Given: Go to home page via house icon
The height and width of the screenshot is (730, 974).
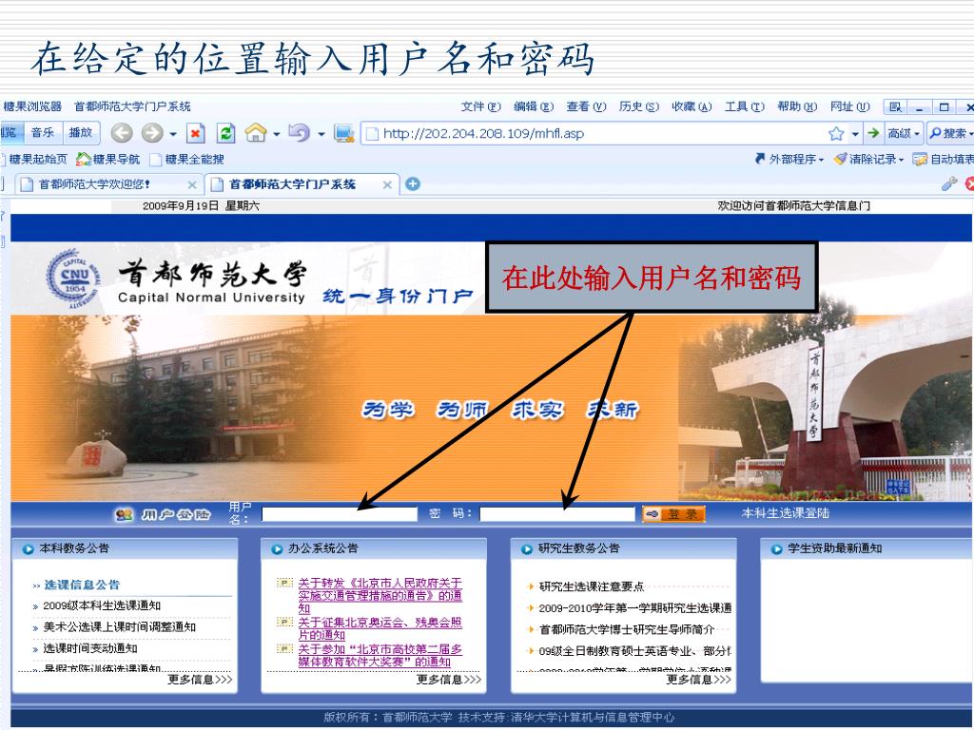Looking at the screenshot, I should click(255, 133).
